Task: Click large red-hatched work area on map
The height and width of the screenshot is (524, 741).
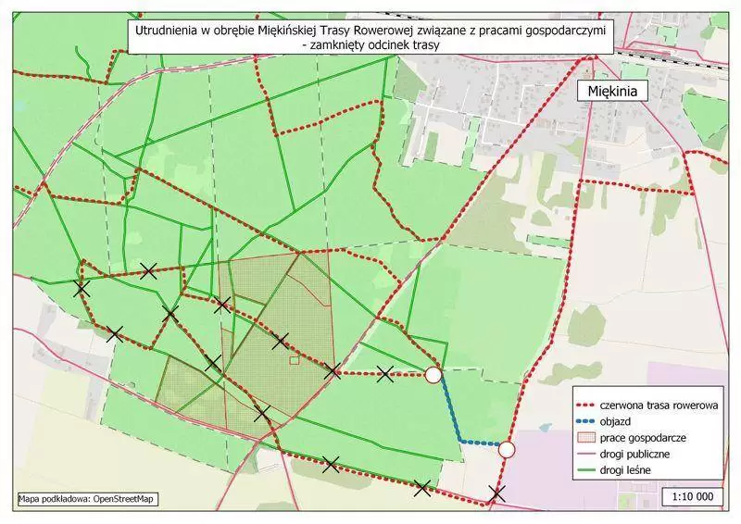Action: (278, 306)
